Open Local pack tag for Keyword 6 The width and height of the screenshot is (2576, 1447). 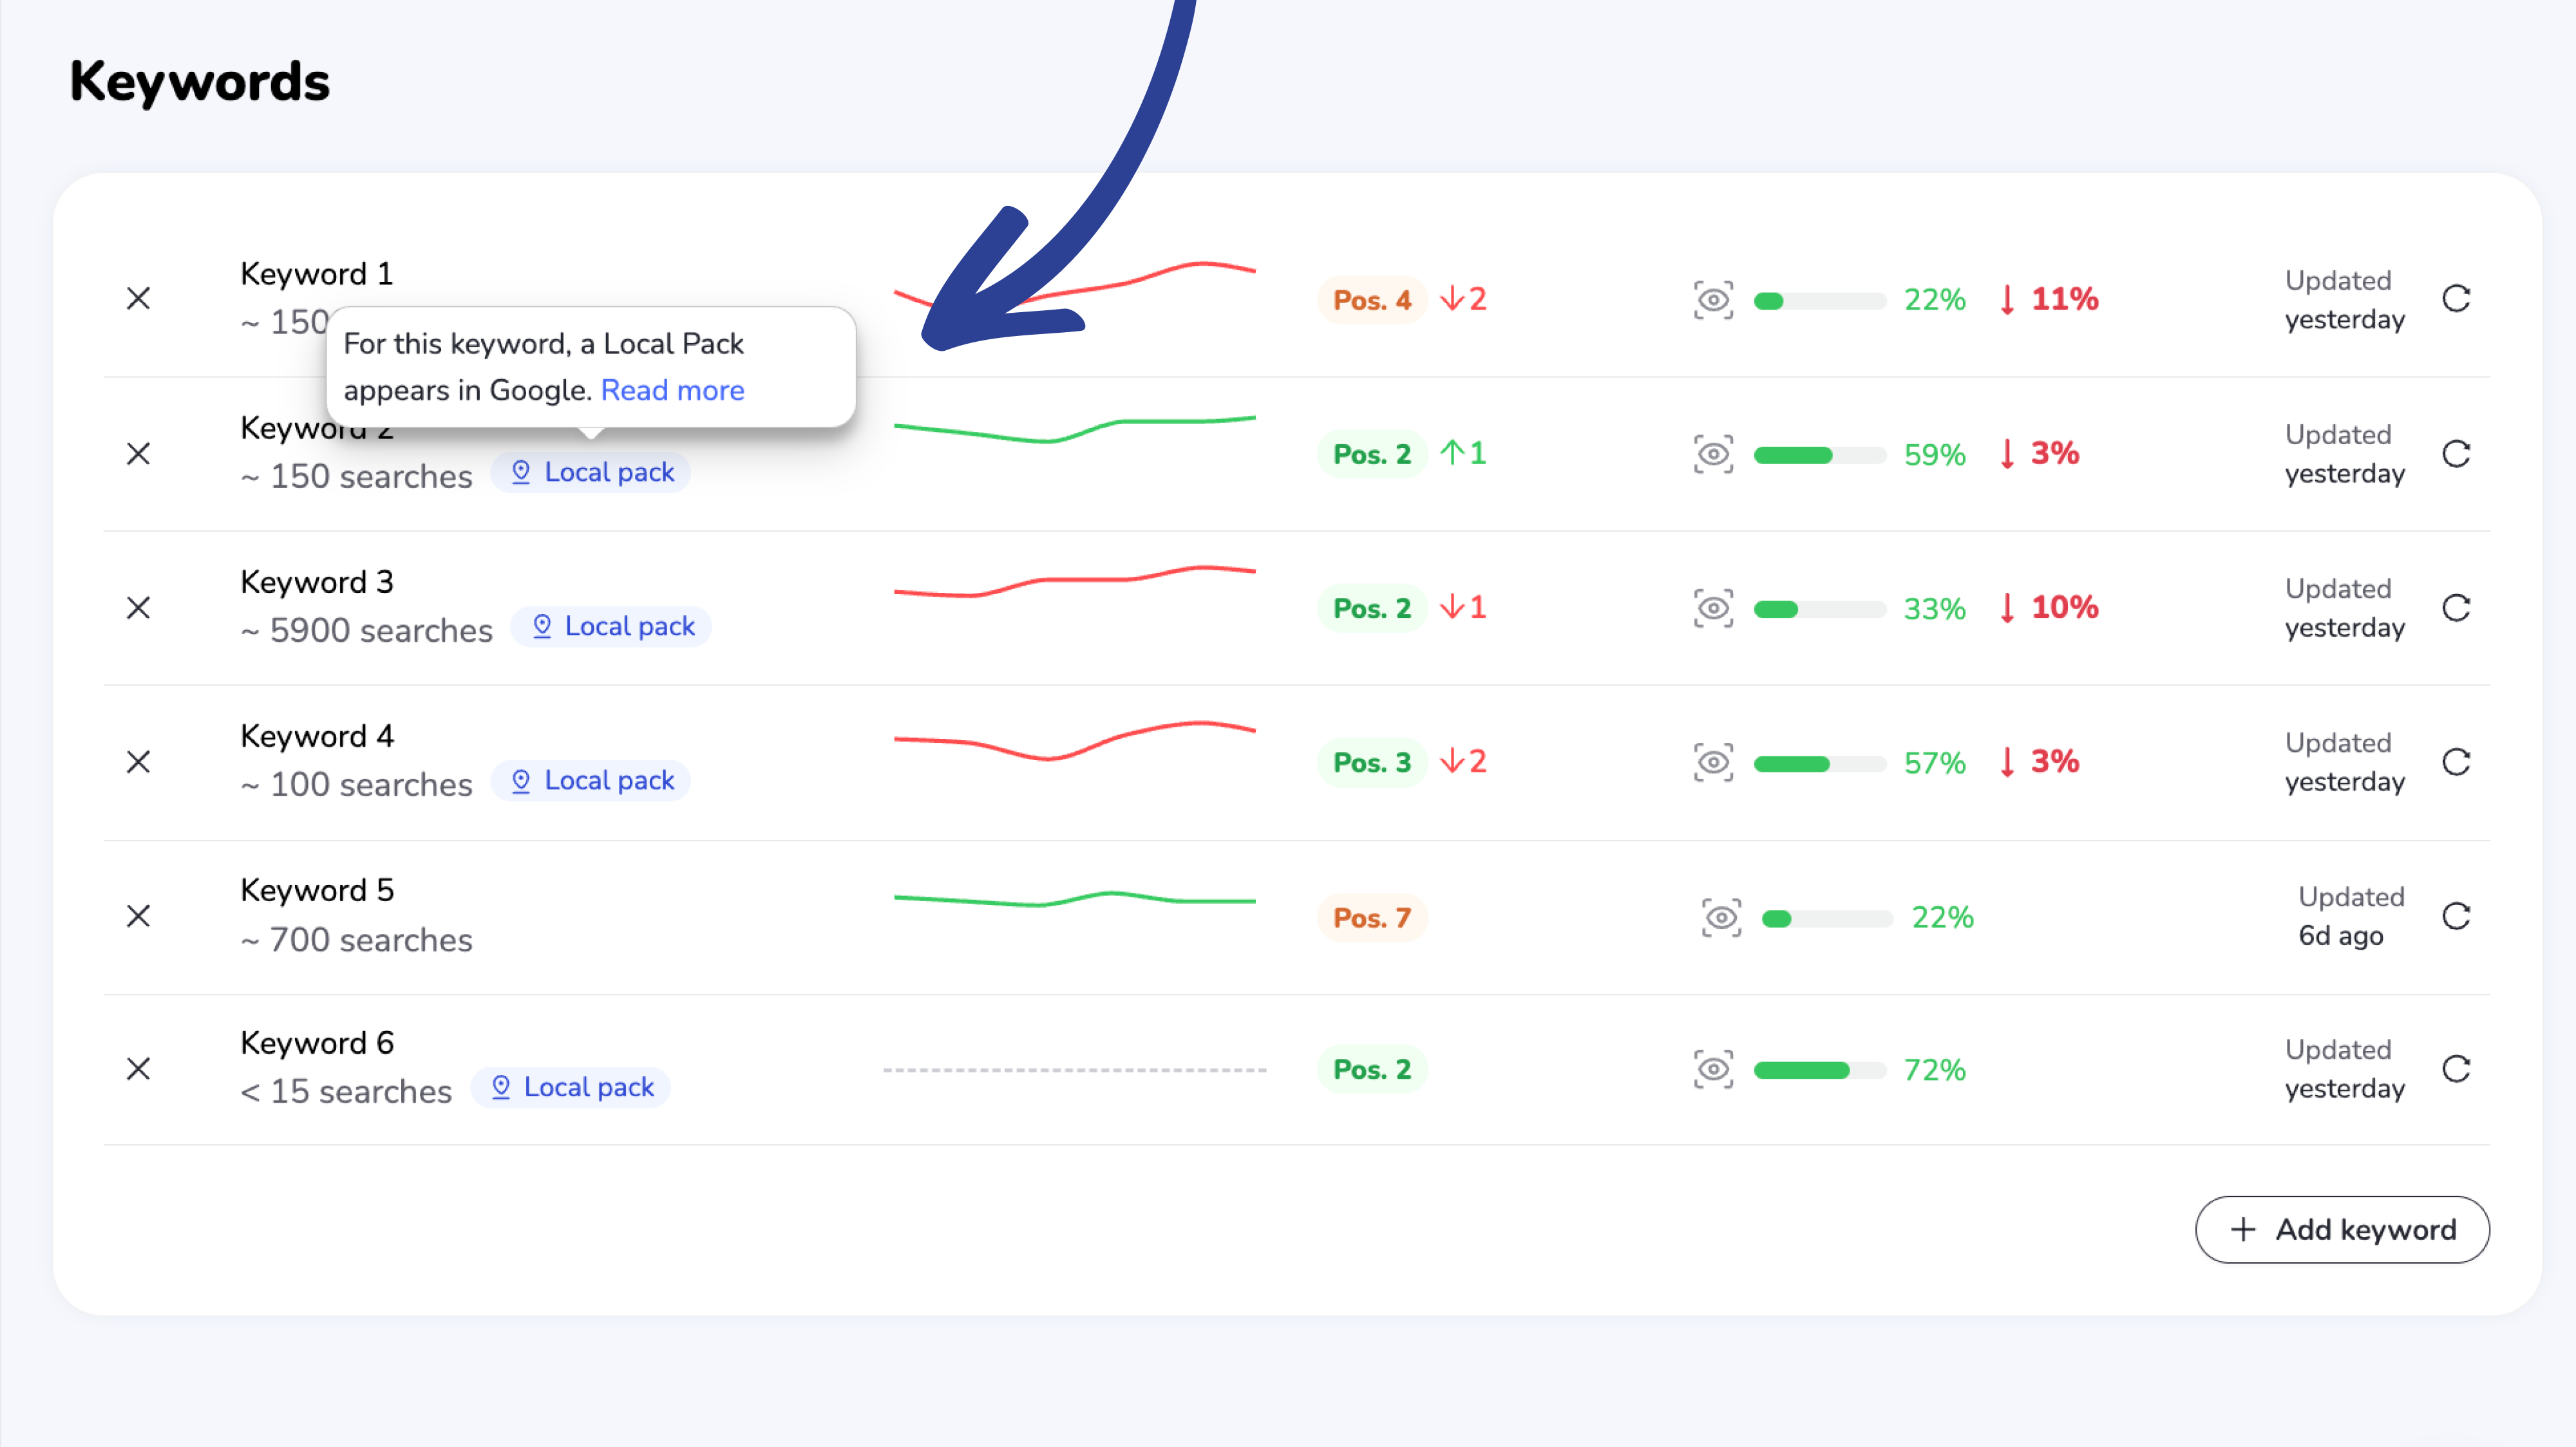click(x=571, y=1087)
